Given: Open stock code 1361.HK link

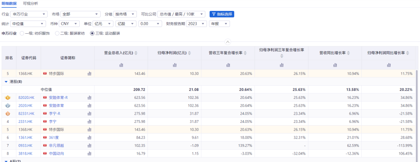Looking at the screenshot, I should click(x=25, y=138).
